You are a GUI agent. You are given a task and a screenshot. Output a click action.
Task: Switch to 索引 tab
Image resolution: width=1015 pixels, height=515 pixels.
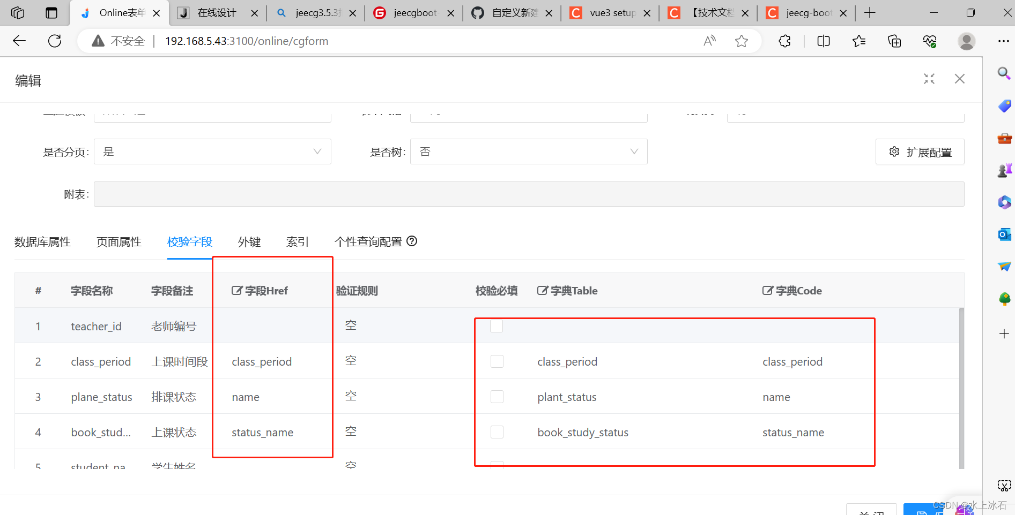coord(298,242)
